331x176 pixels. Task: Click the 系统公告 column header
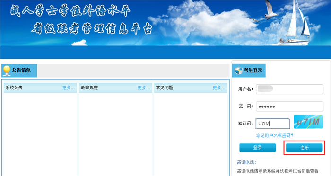tap(14, 88)
